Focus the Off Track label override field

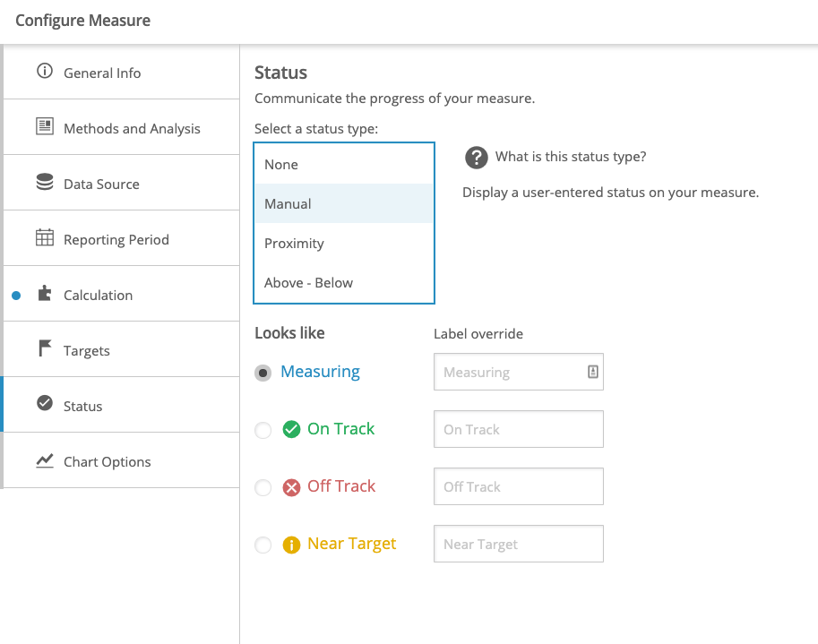[x=519, y=486]
